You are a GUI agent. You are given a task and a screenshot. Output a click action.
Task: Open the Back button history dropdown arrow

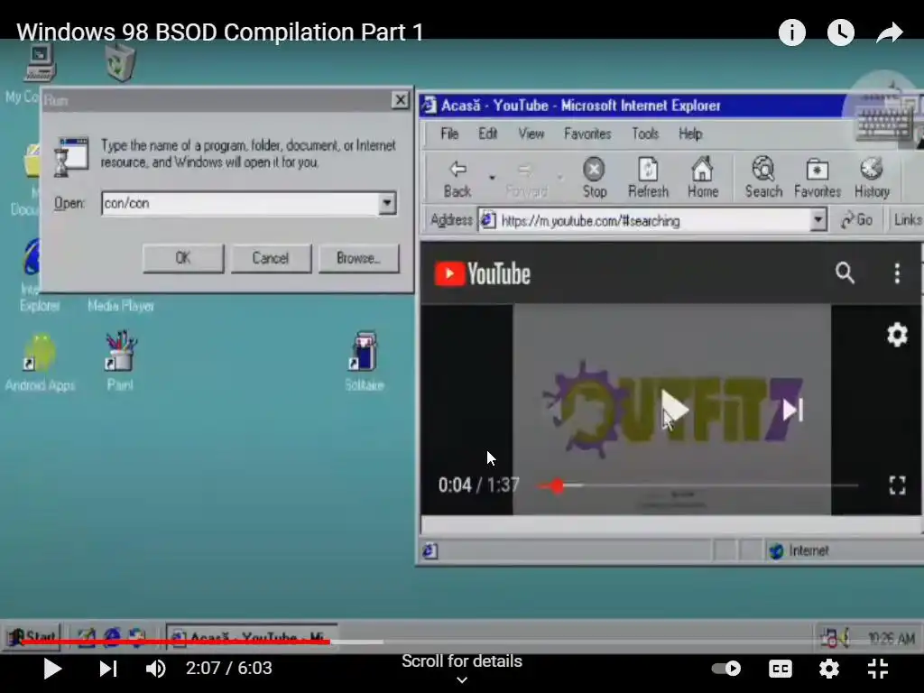tap(492, 177)
